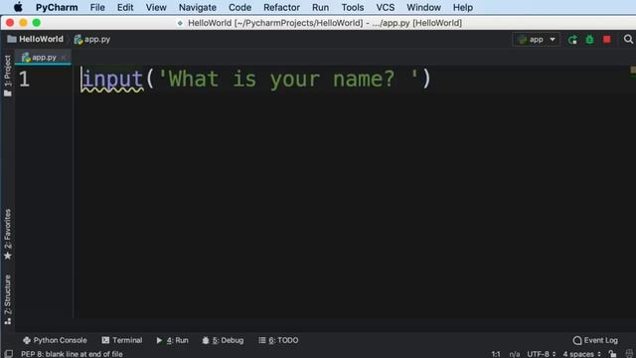The width and height of the screenshot is (636, 358).
Task: Click the underlined input function call
Action: click(x=112, y=80)
